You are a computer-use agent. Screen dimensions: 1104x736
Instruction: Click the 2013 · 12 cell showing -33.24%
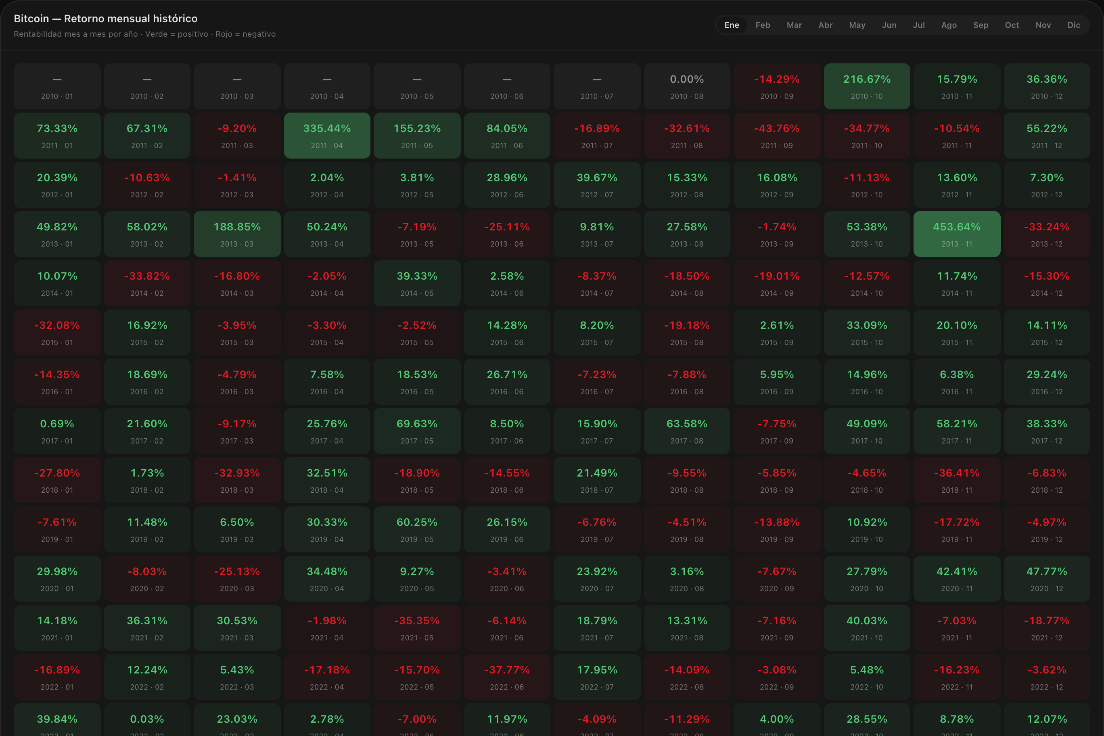coord(1047,234)
